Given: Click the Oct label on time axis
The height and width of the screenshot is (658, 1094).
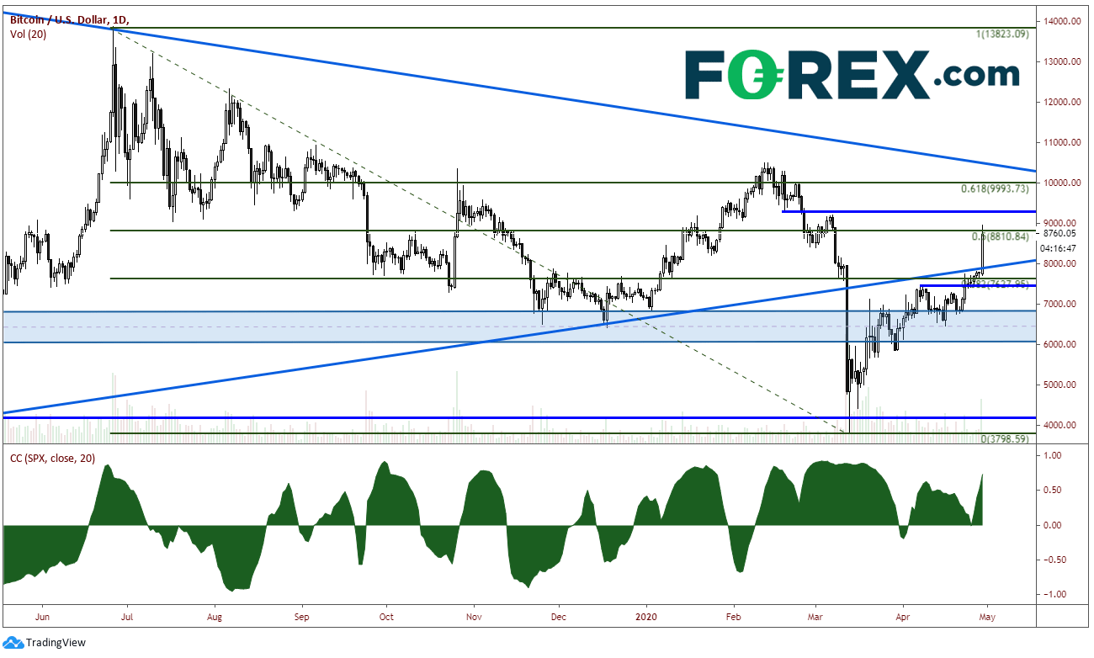Looking at the screenshot, I should pos(385,616).
